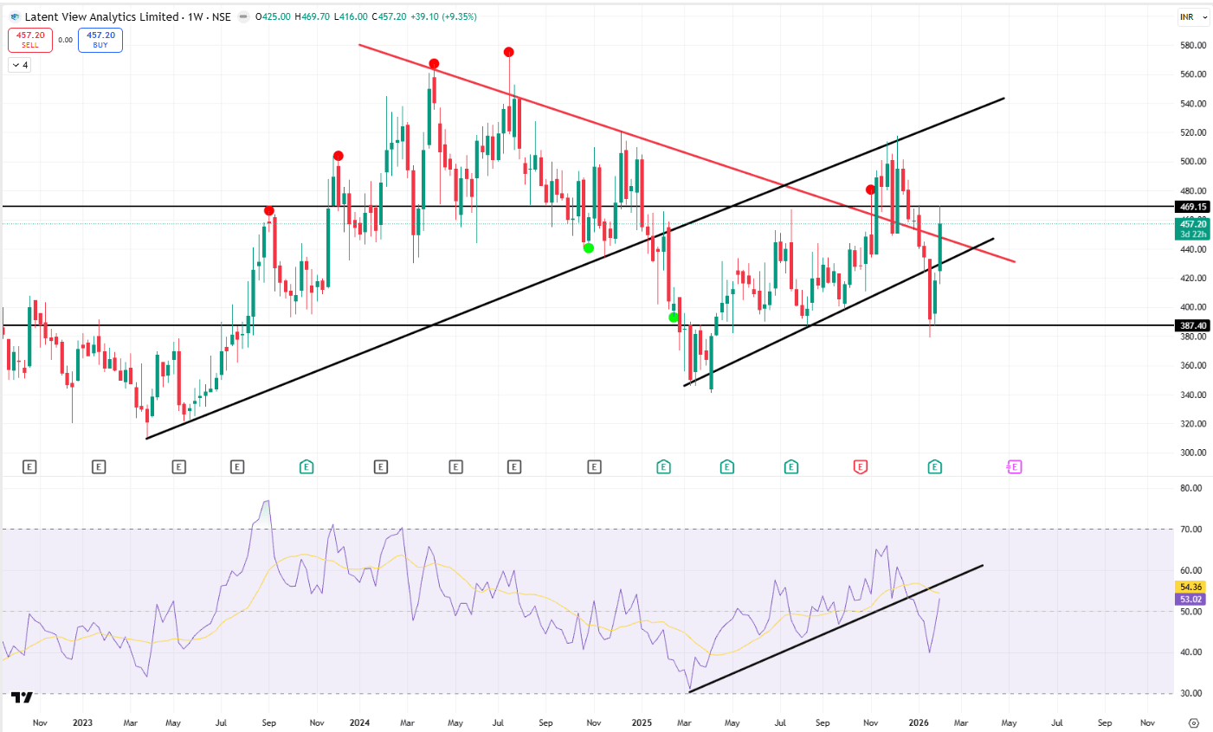
Task: Select the red dot at September 2023 peak
Action: coord(269,211)
